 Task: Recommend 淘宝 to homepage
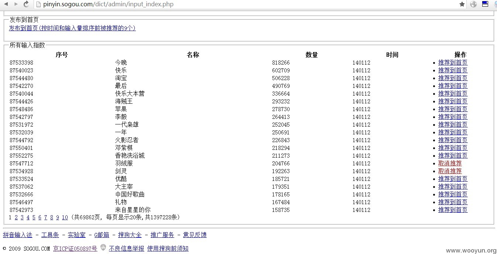453,78
